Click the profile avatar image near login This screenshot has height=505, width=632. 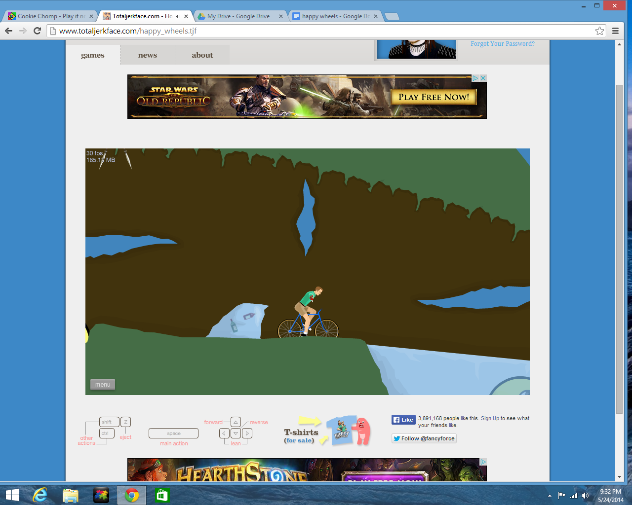416,49
